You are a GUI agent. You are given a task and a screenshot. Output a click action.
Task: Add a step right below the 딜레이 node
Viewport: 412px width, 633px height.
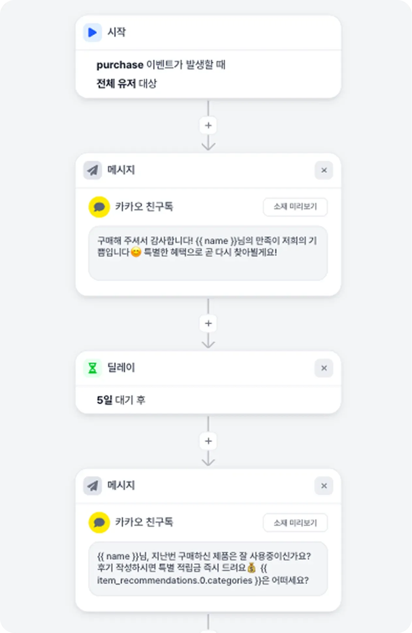pyautogui.click(x=208, y=441)
